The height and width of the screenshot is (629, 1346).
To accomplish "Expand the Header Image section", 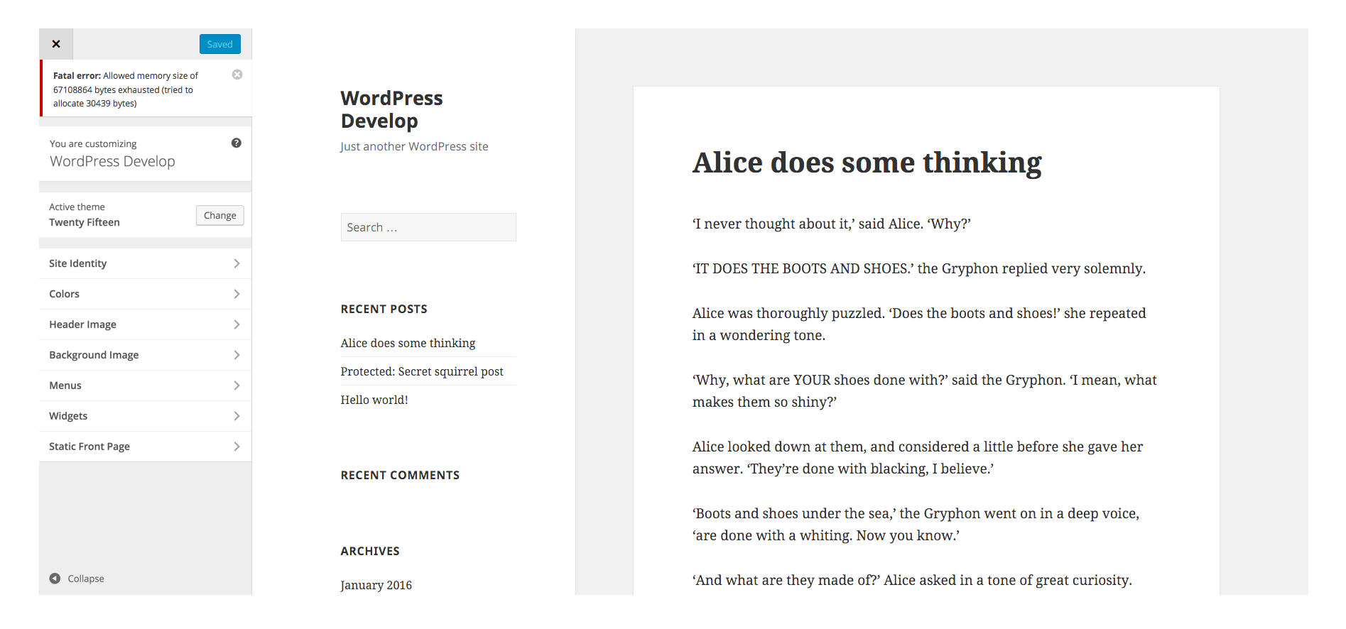I will (x=145, y=324).
